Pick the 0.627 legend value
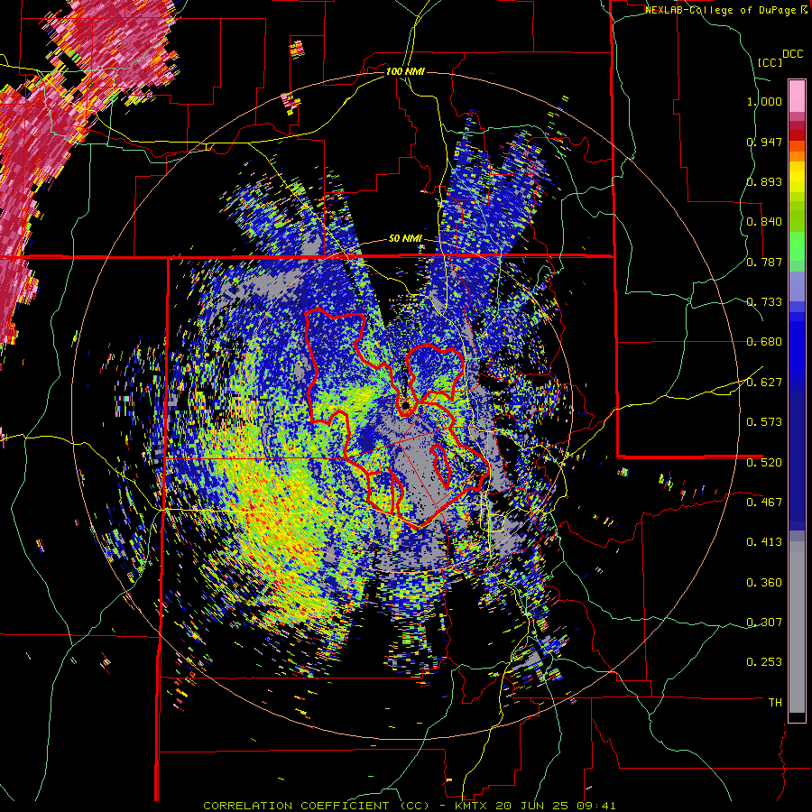The width and height of the screenshot is (812, 812). [x=764, y=383]
